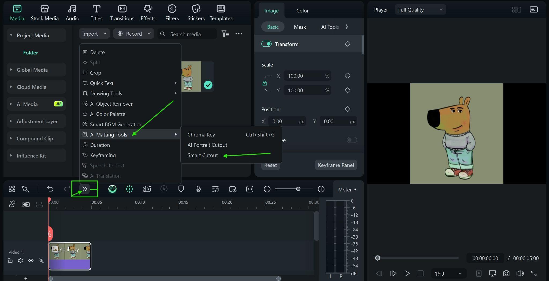Click the zoom to fit timeline icon
Image resolution: width=549 pixels, height=281 pixels.
point(250,189)
